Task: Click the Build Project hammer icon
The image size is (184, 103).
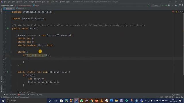Action: click(149, 5)
